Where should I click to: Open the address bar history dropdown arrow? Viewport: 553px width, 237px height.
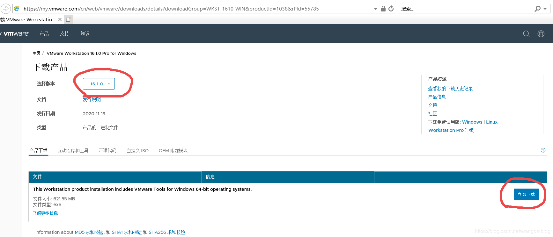point(376,9)
